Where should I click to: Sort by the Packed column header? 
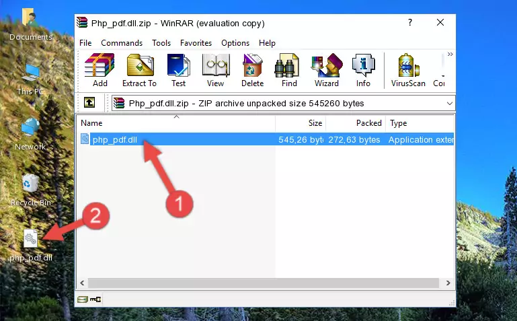tap(356, 123)
